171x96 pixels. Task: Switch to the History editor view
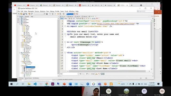coord(66,18)
